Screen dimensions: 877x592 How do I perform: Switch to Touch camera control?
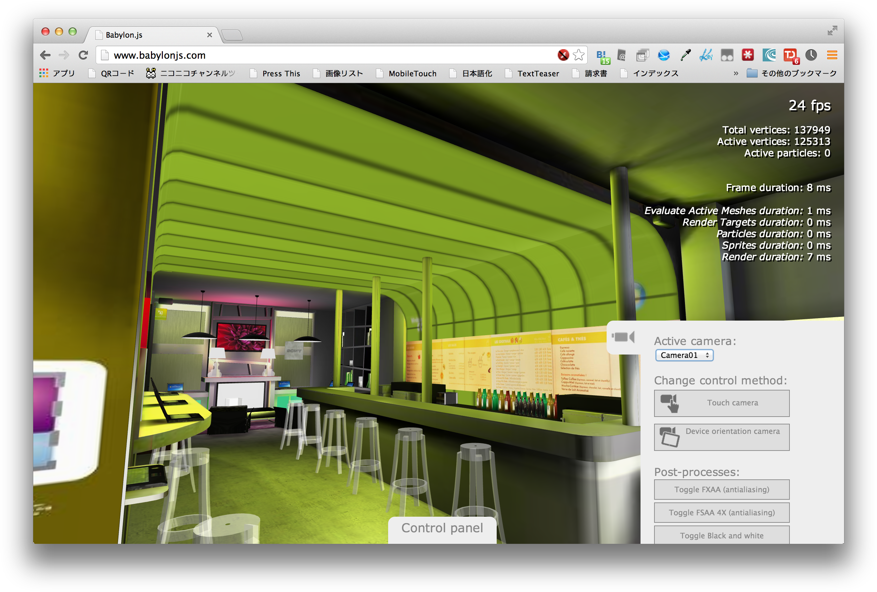click(722, 403)
